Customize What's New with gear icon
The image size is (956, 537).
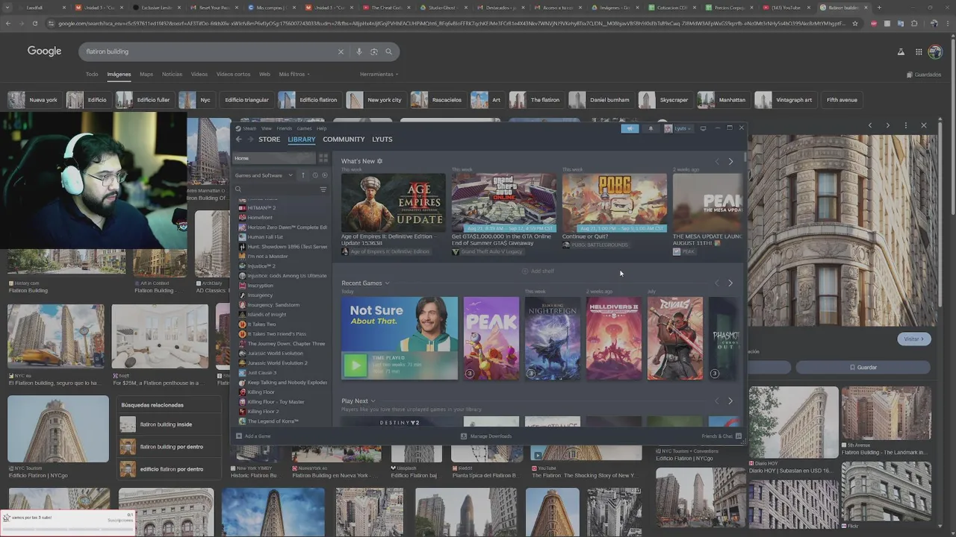[379, 161]
